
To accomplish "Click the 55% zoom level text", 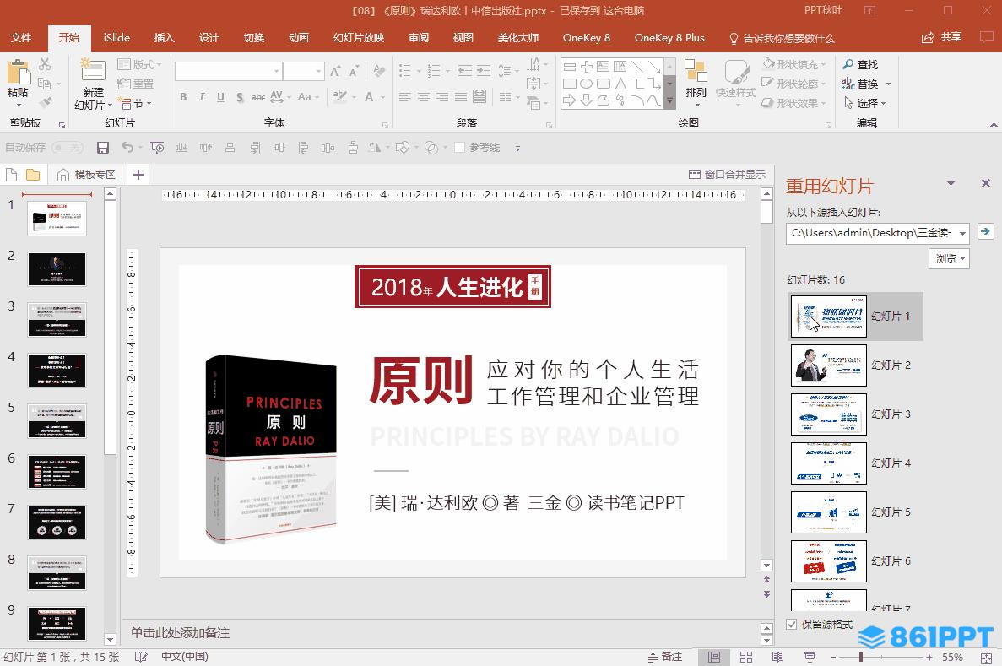I will (x=952, y=657).
